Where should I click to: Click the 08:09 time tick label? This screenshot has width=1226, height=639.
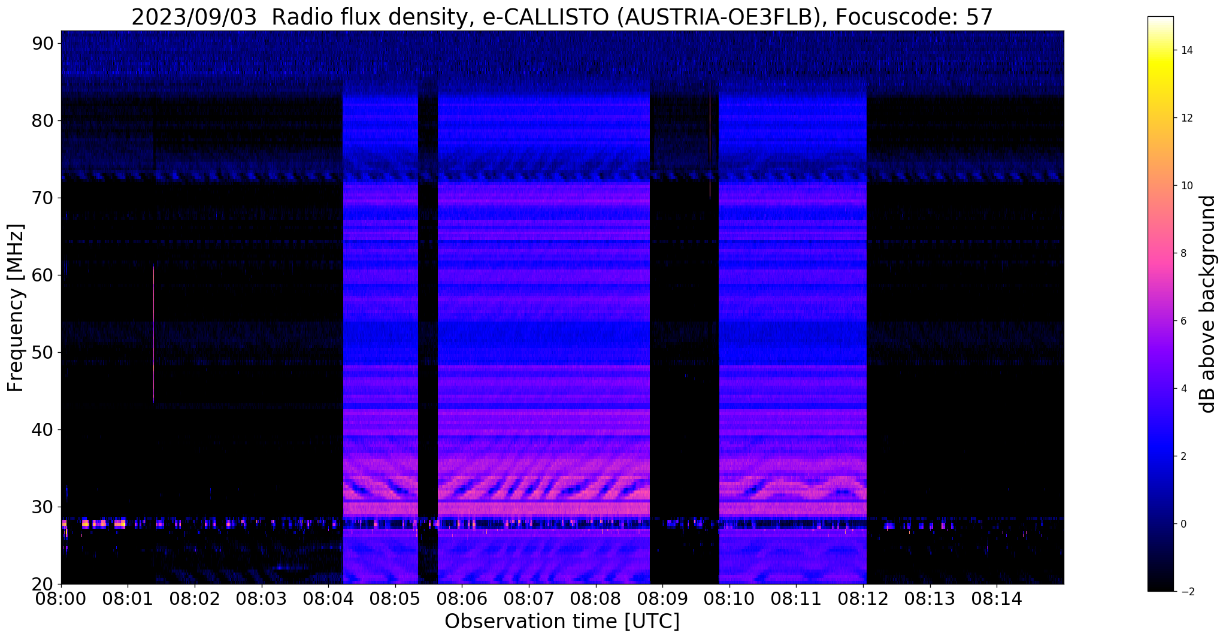pos(662,598)
